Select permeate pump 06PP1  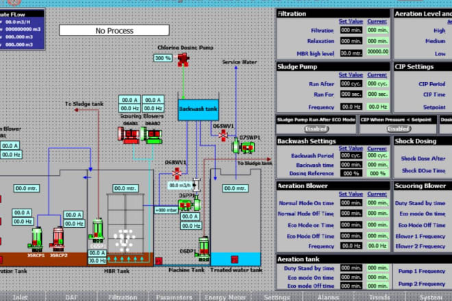[190, 205]
